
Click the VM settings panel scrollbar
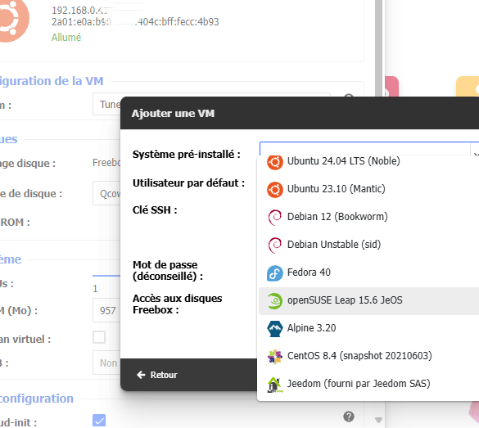tap(379, 49)
